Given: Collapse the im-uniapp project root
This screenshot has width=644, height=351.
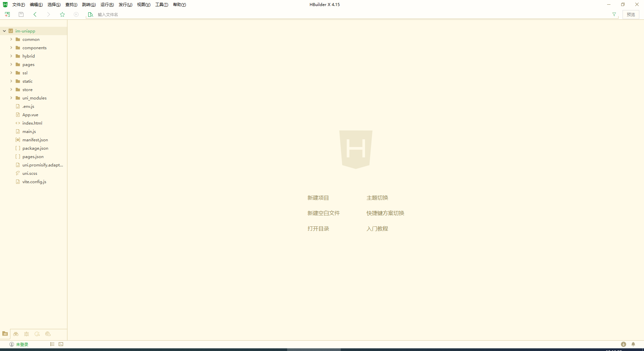Looking at the screenshot, I should pyautogui.click(x=4, y=31).
